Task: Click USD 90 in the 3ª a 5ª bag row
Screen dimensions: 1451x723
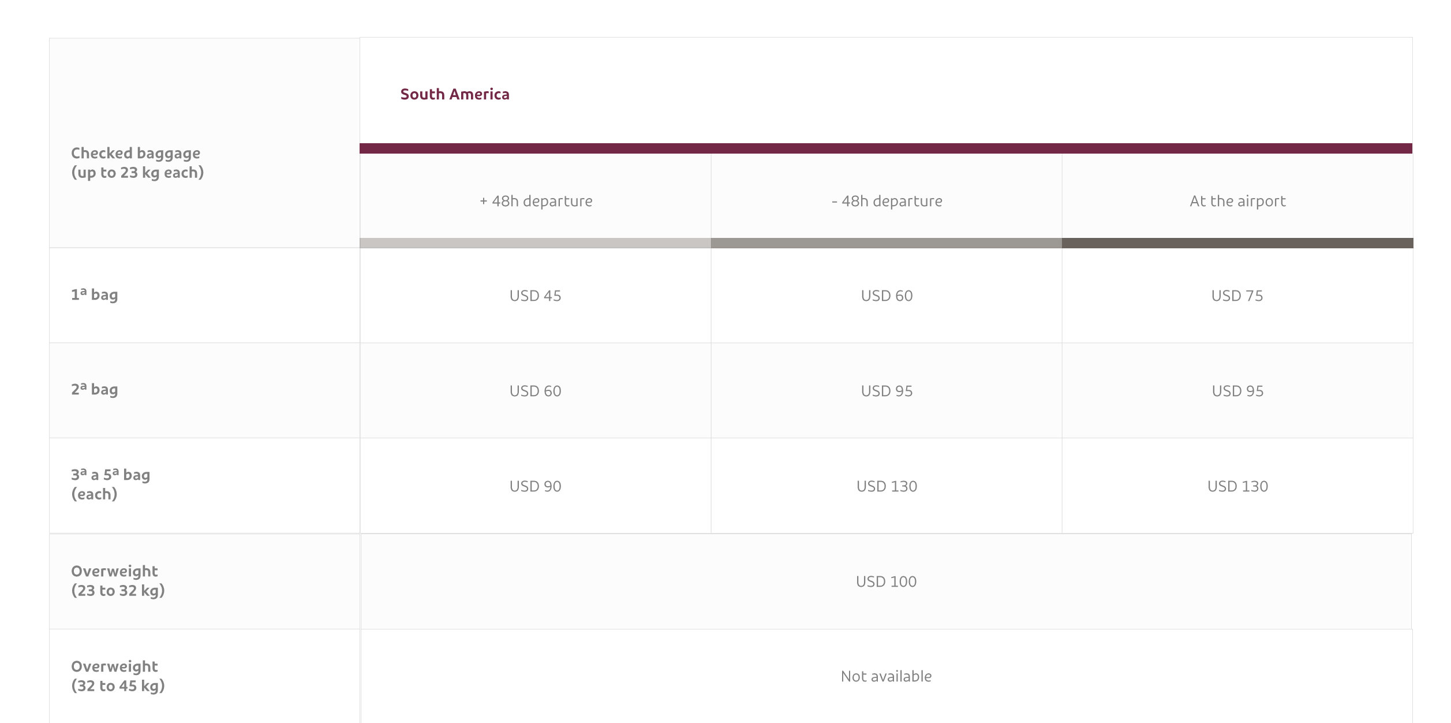Action: point(535,486)
